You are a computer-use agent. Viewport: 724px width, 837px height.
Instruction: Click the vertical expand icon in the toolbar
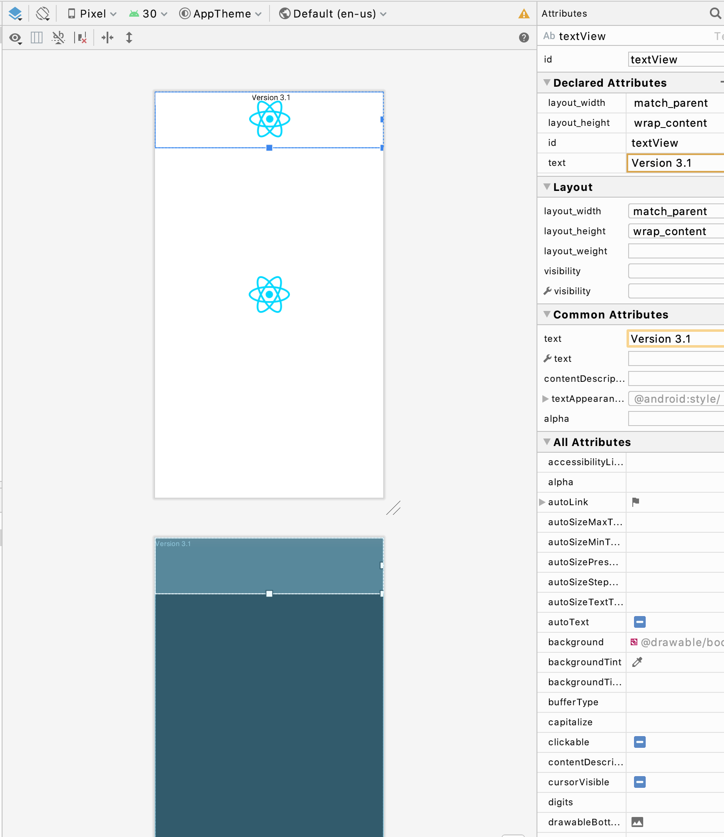click(129, 38)
